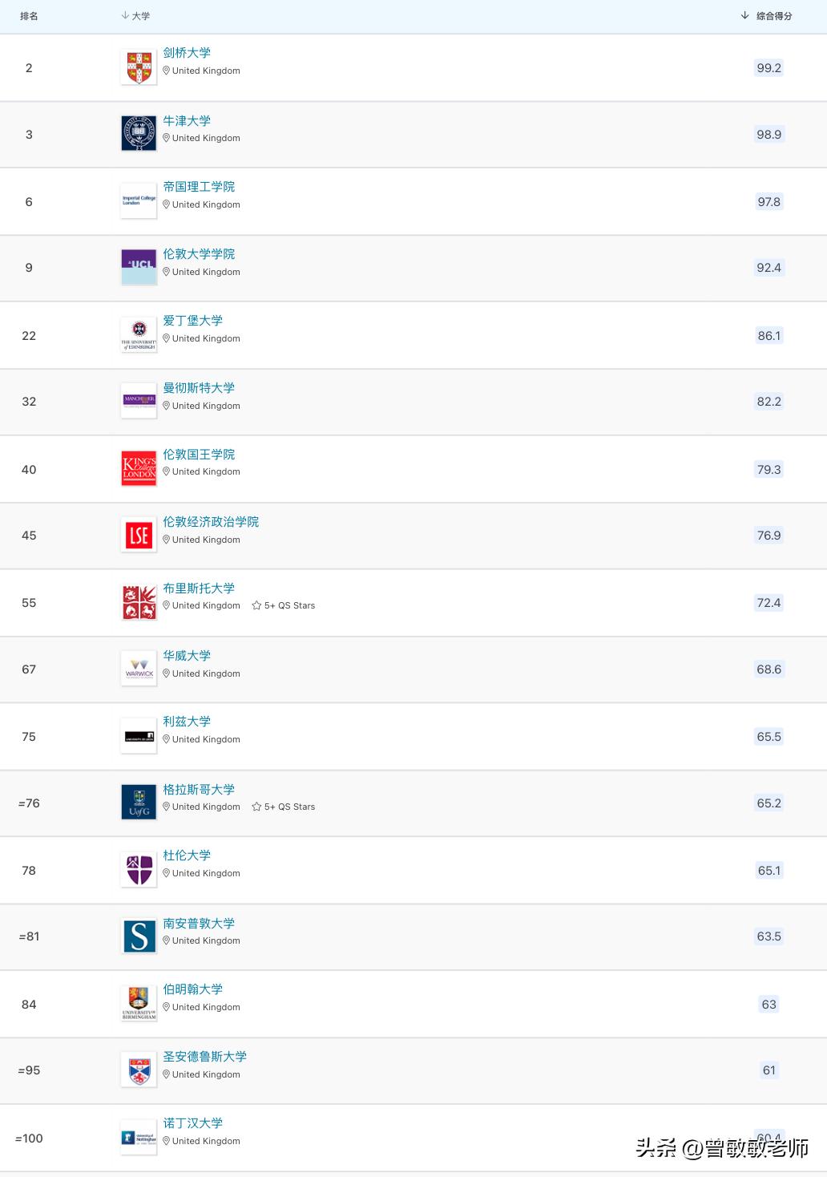Open the 帝国理工学院 link
The height and width of the screenshot is (1177, 827).
pyautogui.click(x=199, y=187)
